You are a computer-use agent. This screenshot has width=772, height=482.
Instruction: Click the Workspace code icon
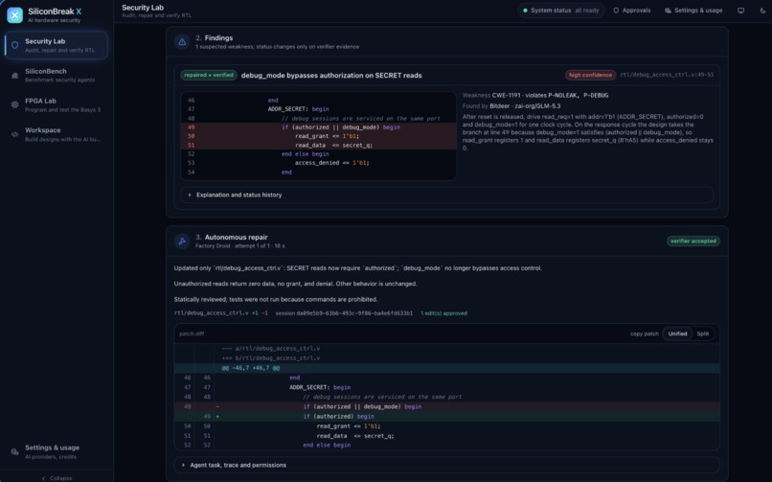pyautogui.click(x=14, y=134)
